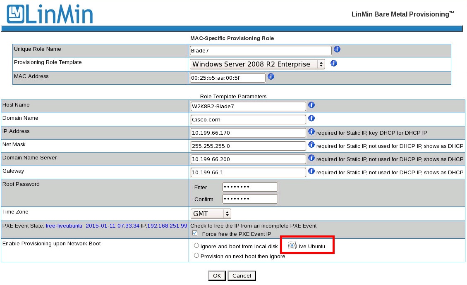Click the Unique Role Name field with Blade7

click(261, 50)
